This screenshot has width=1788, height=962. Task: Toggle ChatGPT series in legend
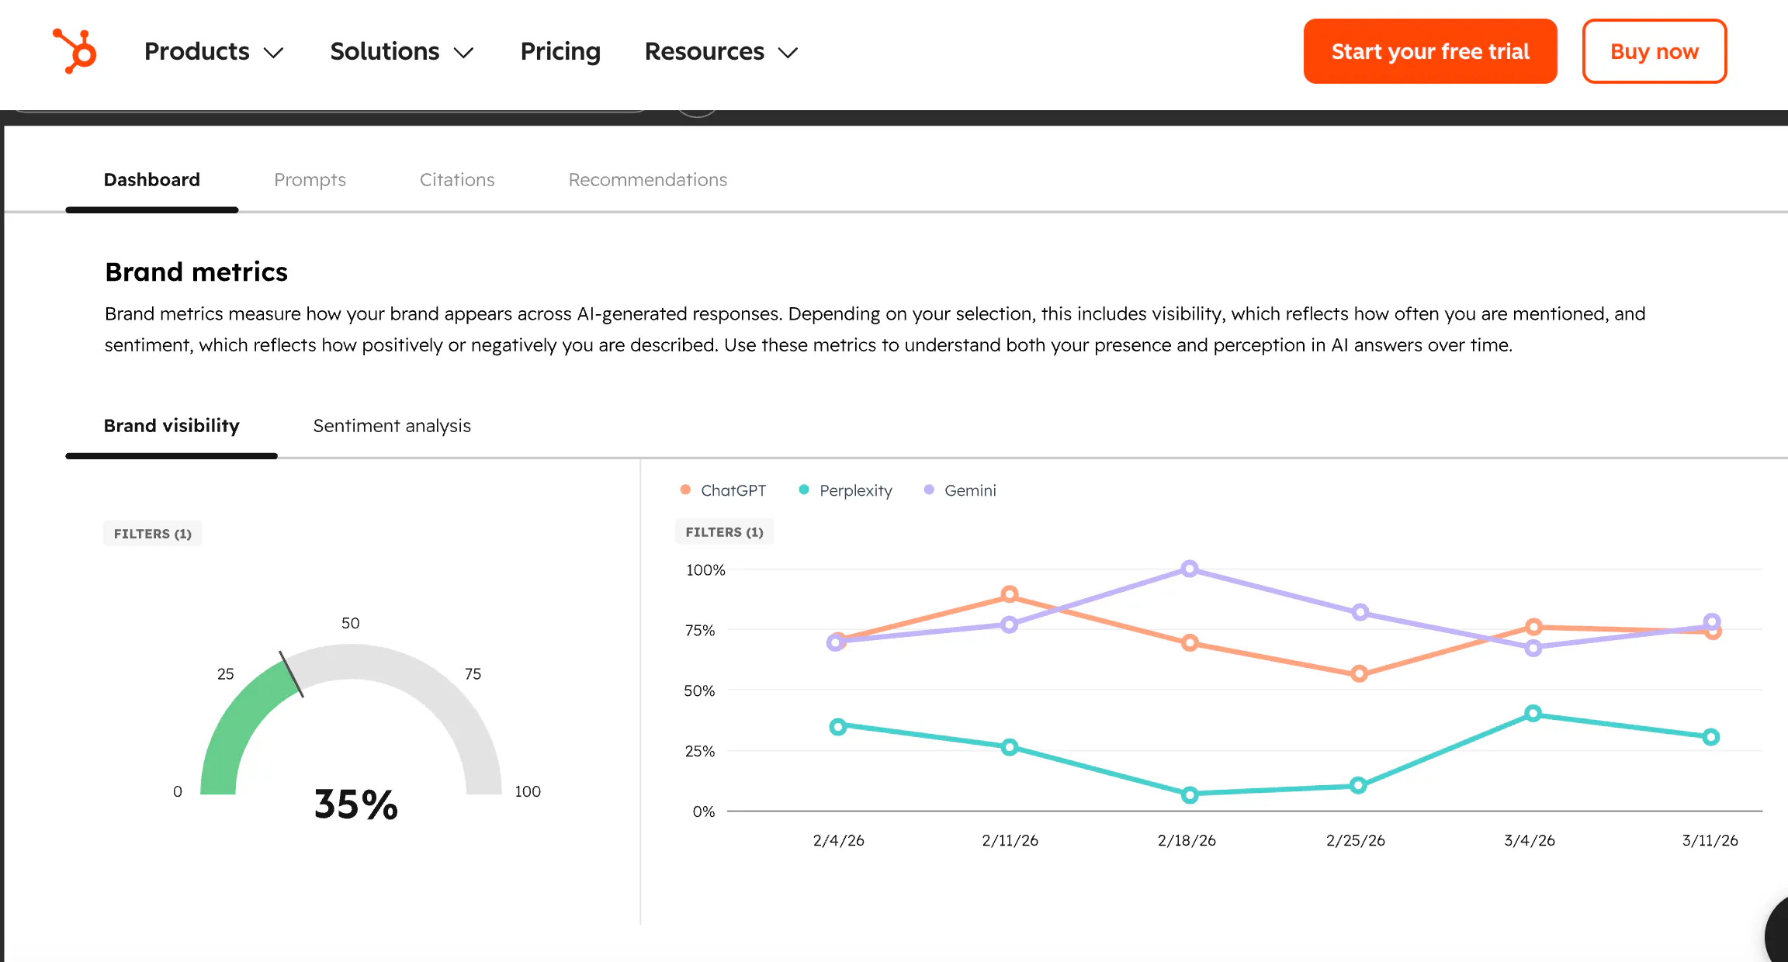tap(722, 490)
